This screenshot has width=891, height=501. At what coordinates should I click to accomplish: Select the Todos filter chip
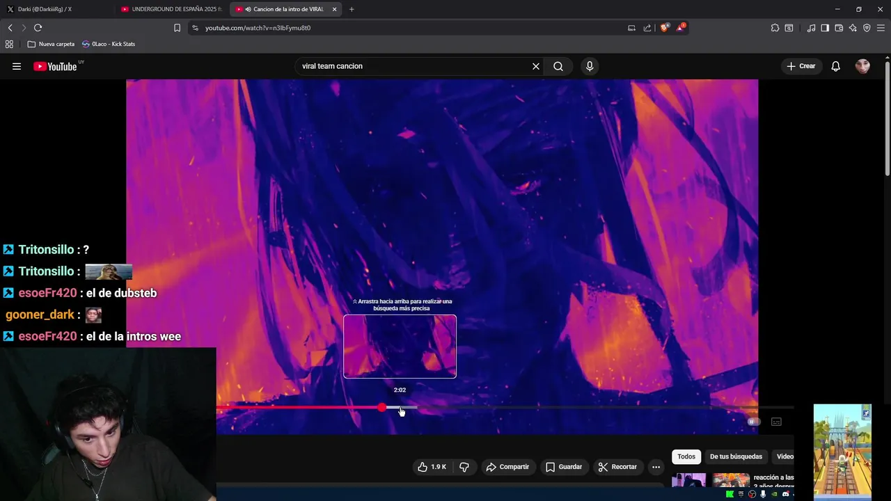pyautogui.click(x=686, y=456)
